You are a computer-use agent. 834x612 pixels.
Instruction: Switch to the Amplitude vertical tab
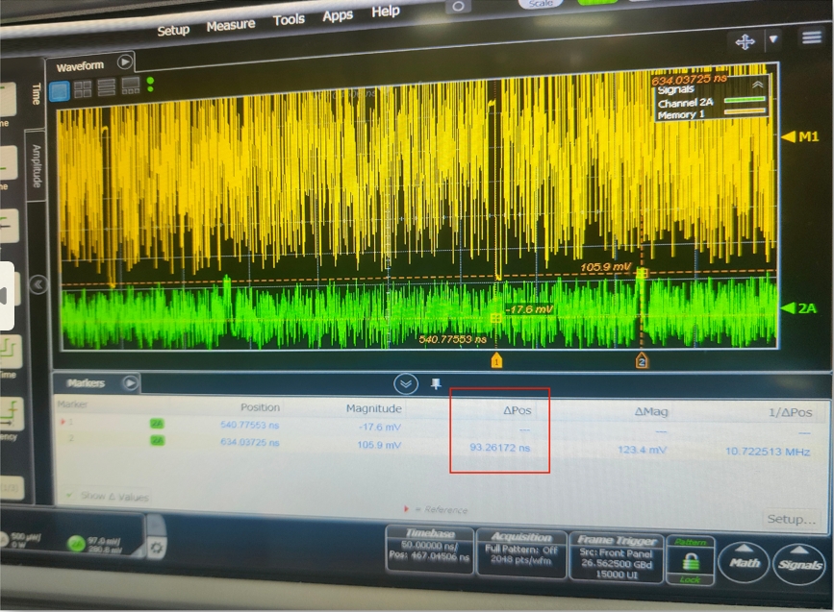[37, 166]
